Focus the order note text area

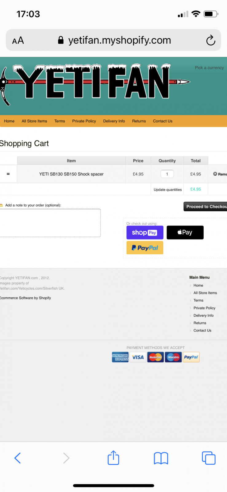click(x=50, y=223)
